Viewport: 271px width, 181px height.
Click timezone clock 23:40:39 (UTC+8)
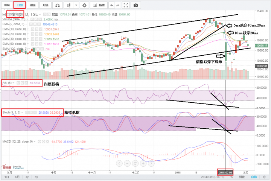[x=213, y=177]
